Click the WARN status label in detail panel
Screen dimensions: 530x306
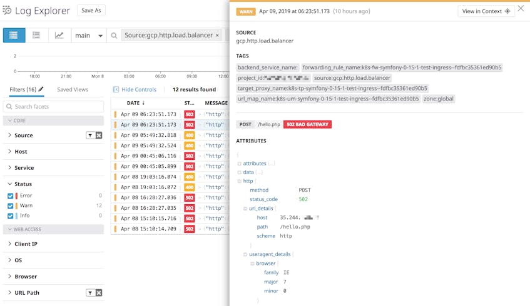246,11
